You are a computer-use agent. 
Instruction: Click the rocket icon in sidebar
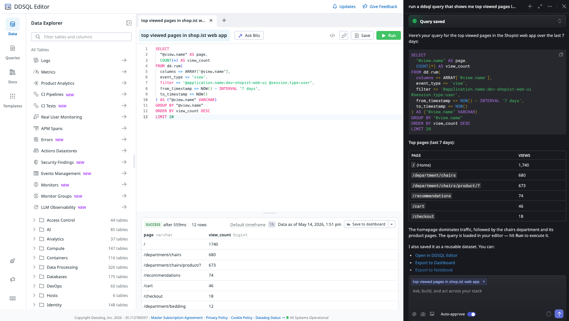coord(13,261)
